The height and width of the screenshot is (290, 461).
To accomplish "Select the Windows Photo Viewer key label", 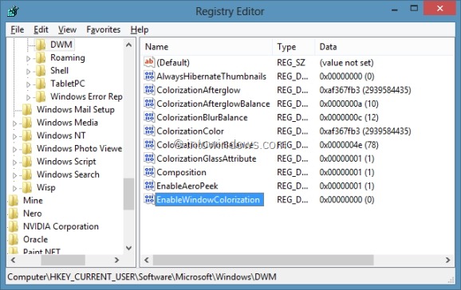I will tap(80, 149).
